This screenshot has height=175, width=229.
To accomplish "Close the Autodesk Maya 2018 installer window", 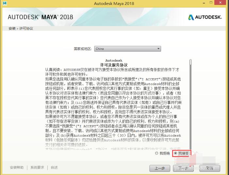I will pyautogui.click(x=221, y=3).
